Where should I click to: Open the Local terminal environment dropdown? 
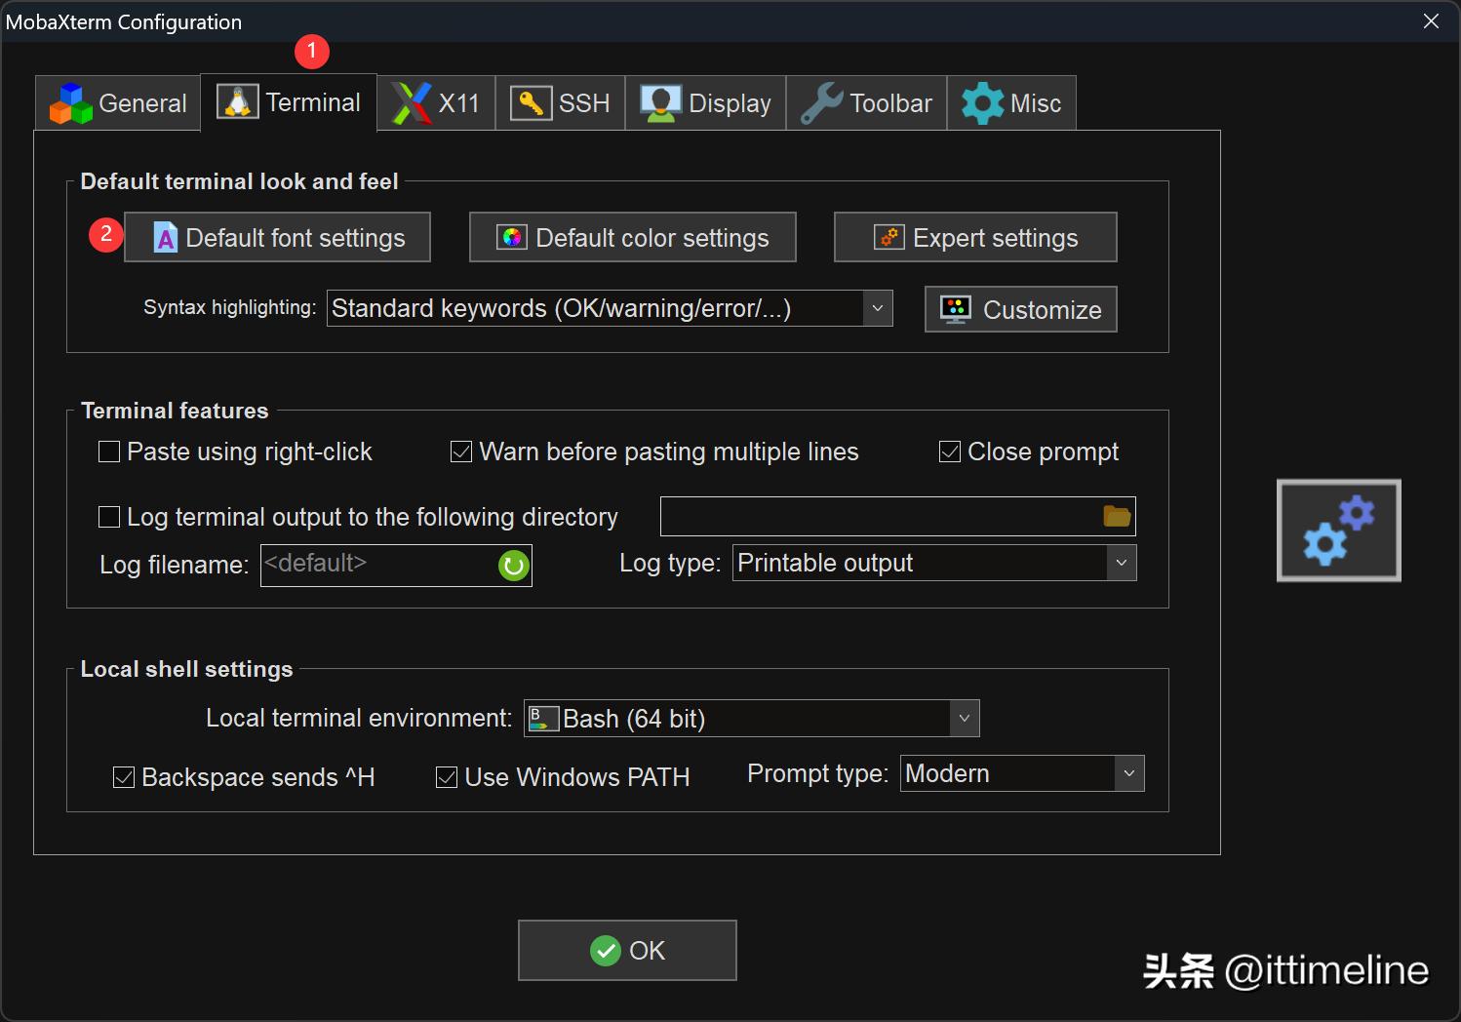tap(964, 719)
